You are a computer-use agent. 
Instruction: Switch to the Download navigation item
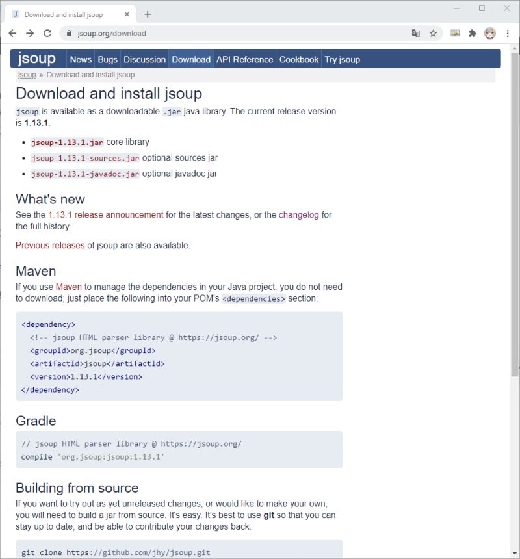click(190, 59)
